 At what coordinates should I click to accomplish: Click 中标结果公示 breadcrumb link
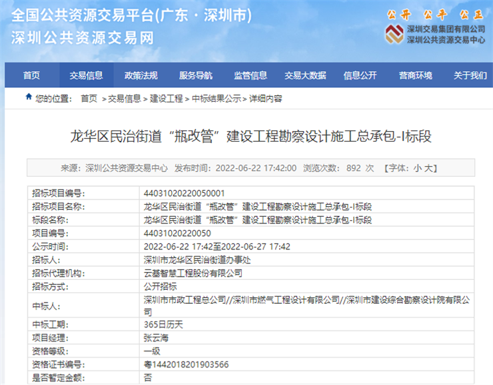point(217,98)
